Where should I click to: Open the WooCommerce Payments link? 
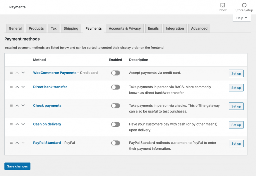pos(55,73)
